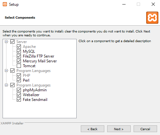Select the Fake Sendmail label

click(35, 100)
